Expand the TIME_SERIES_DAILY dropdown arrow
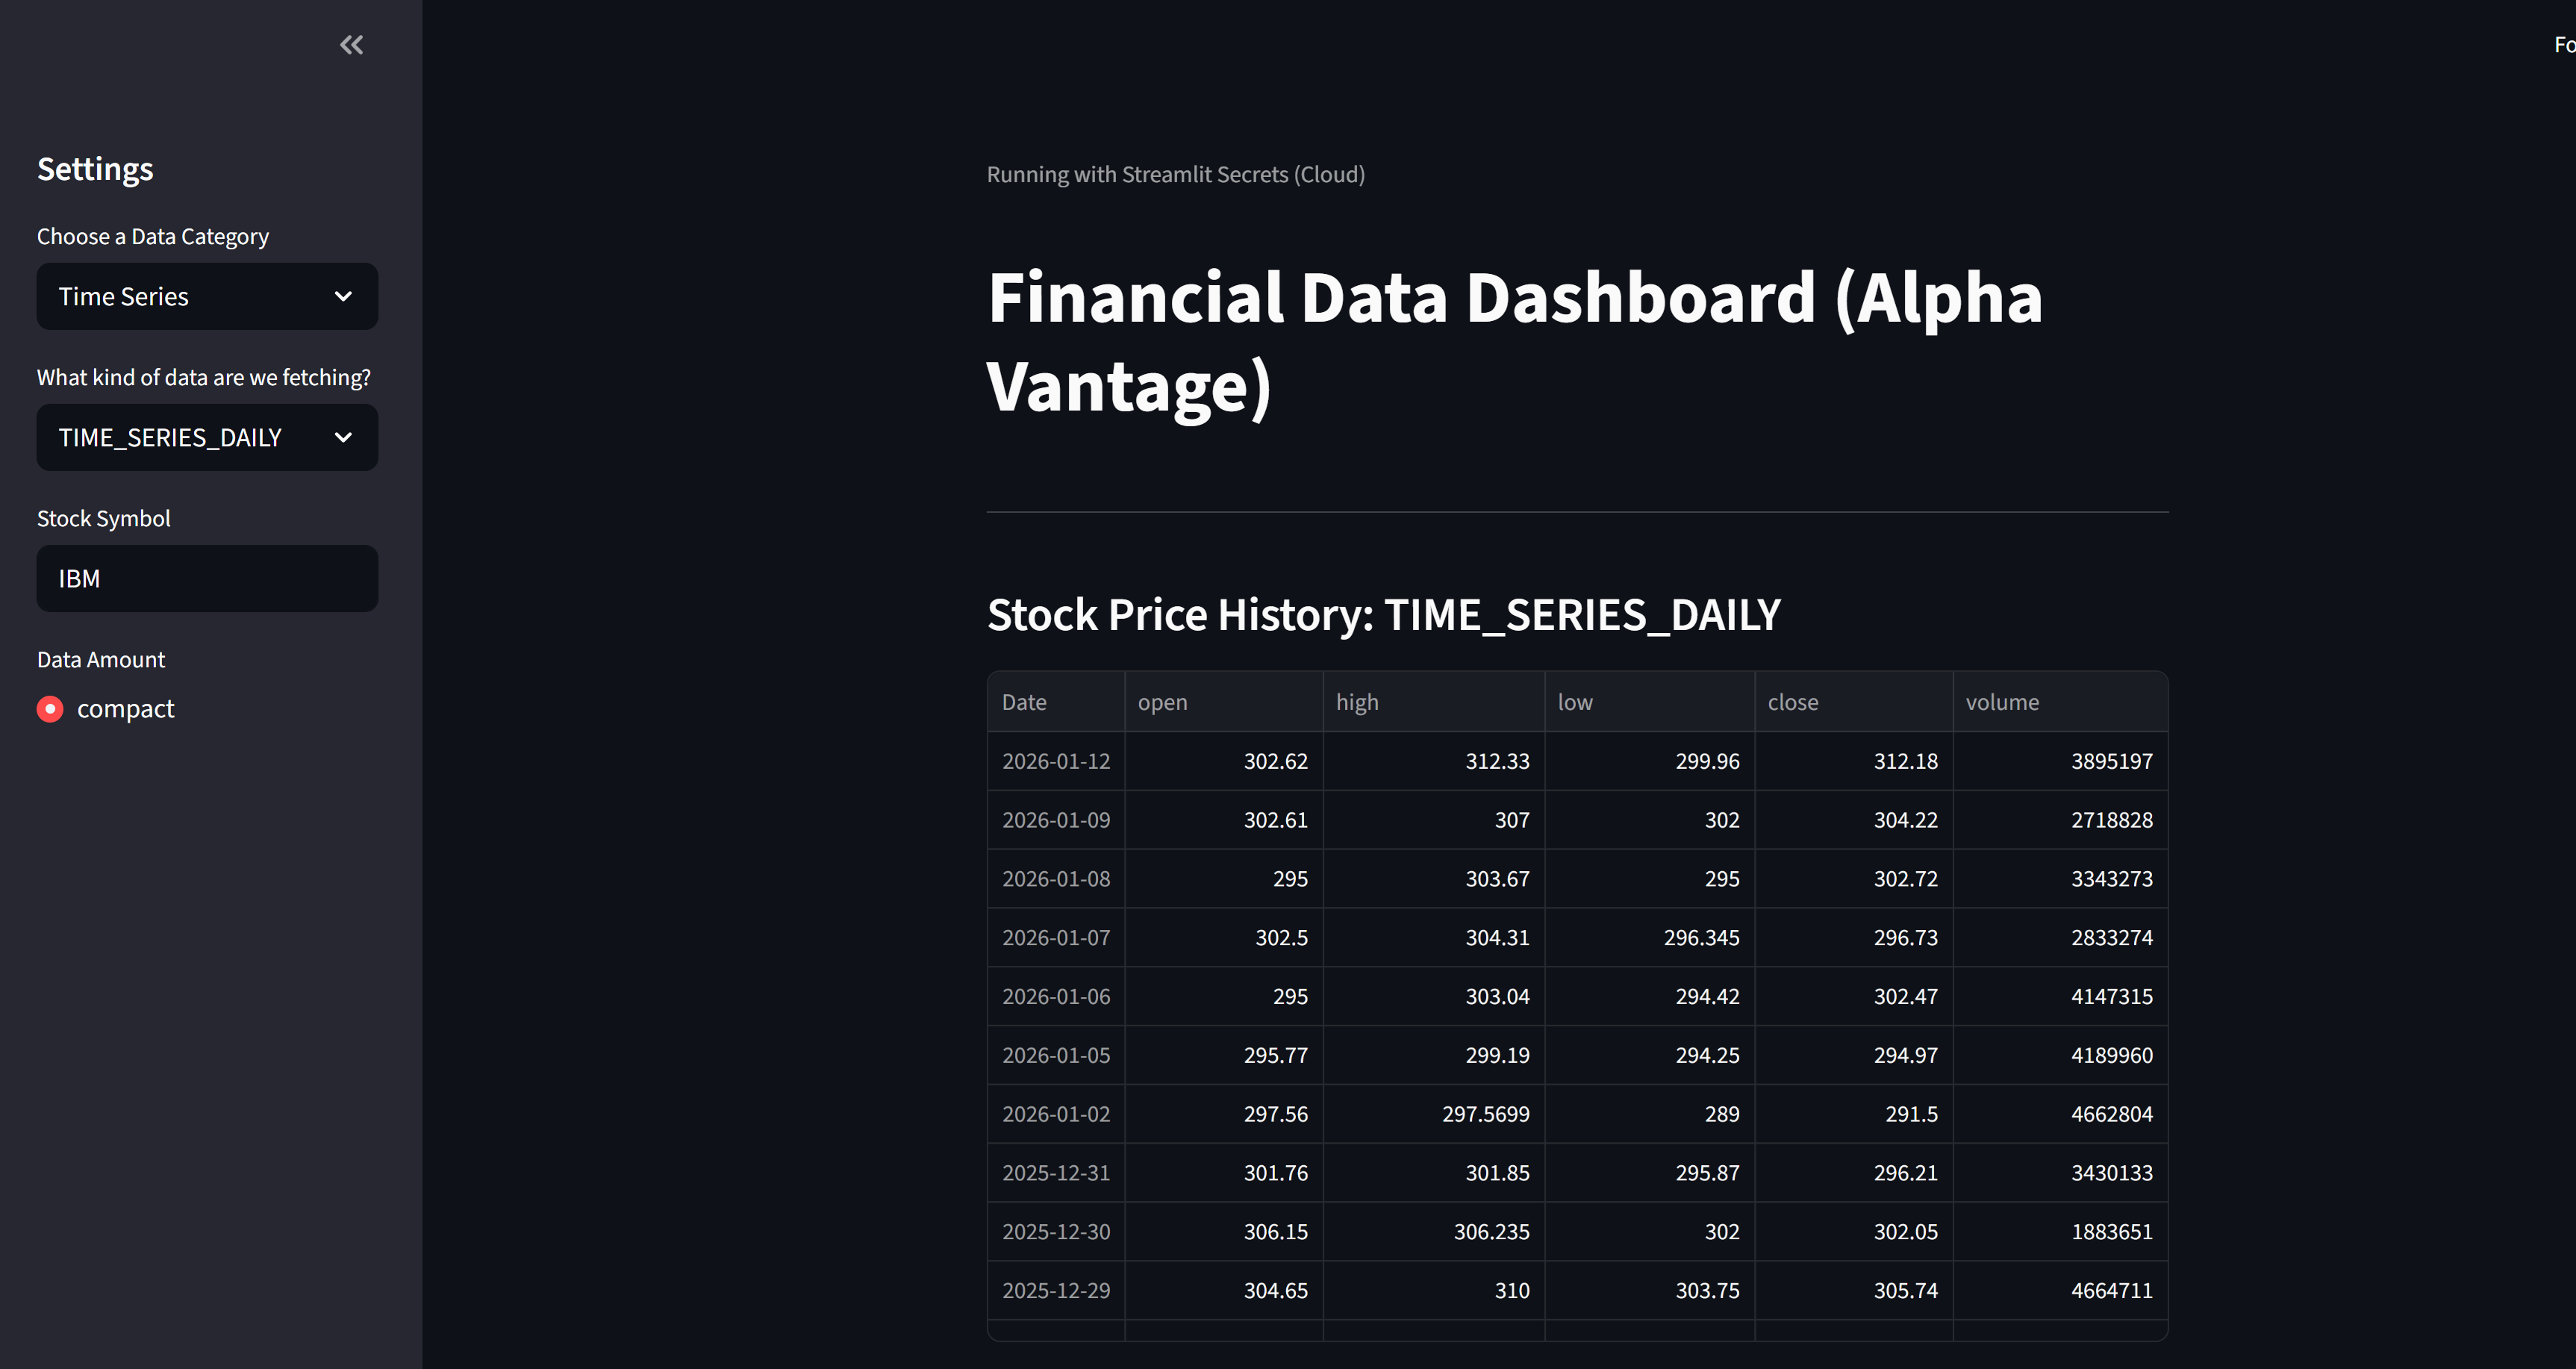Viewport: 2576px width, 1369px height. (343, 437)
